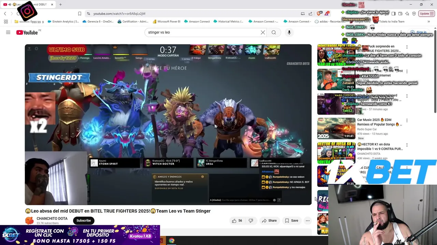Open the HECTOR SE JUEGA thumbnail
This screenshot has height=245, width=437.
click(x=336, y=153)
